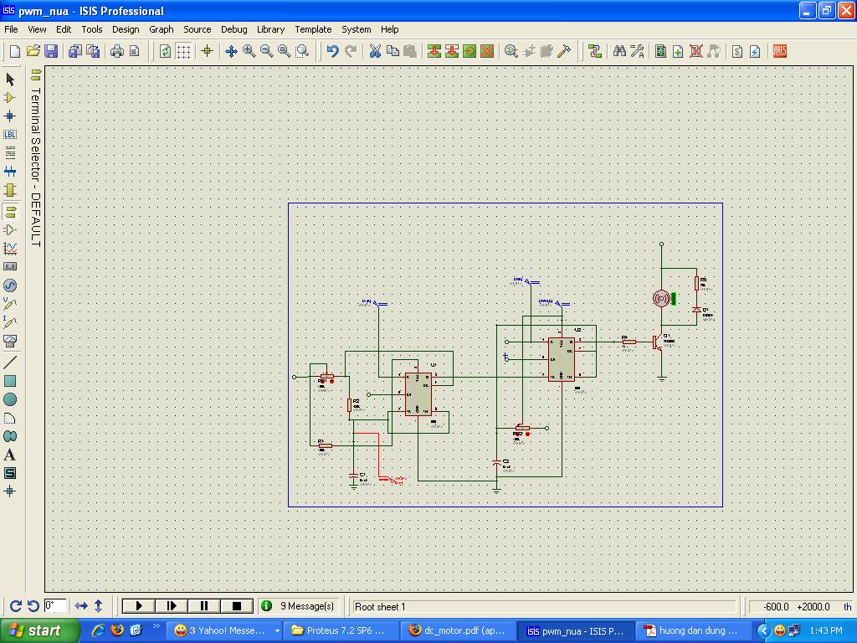This screenshot has height=643, width=857.
Task: Click the rotation angle input field
Action: [x=55, y=605]
